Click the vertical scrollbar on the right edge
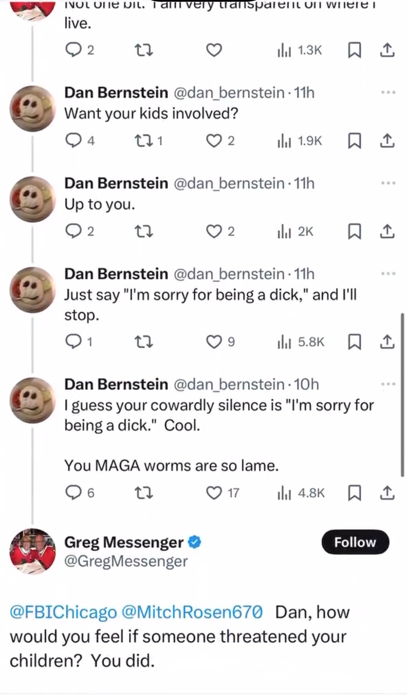The height and width of the screenshot is (696, 407). pyautogui.click(x=402, y=395)
